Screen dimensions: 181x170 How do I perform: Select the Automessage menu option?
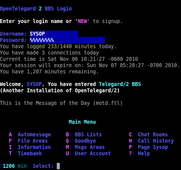[x=30, y=135]
